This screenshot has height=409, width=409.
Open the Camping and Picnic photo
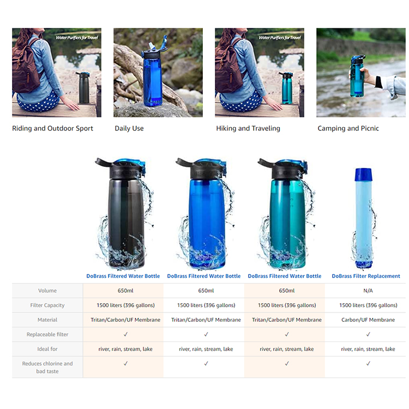pyautogui.click(x=361, y=73)
